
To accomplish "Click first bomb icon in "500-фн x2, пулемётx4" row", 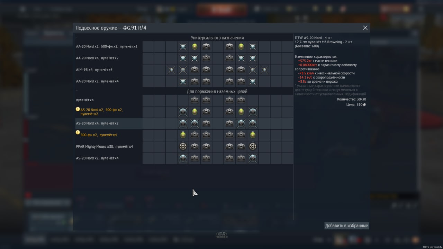I will [183, 135].
